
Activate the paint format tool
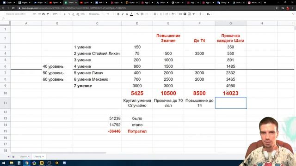[x=48, y=14]
